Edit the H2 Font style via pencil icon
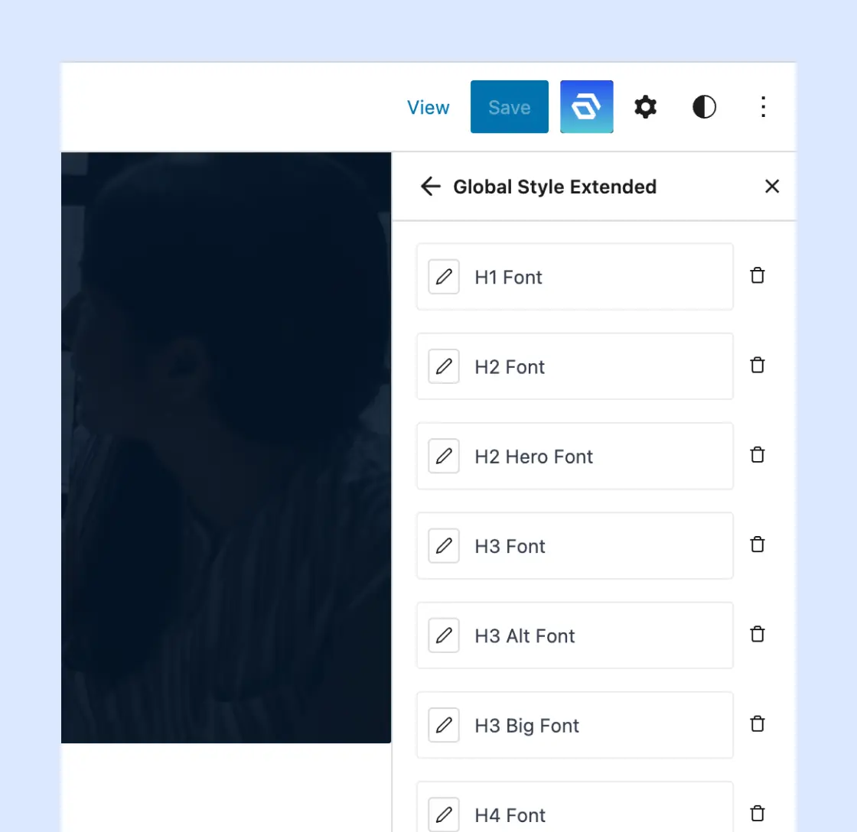This screenshot has width=857, height=832. (x=444, y=366)
